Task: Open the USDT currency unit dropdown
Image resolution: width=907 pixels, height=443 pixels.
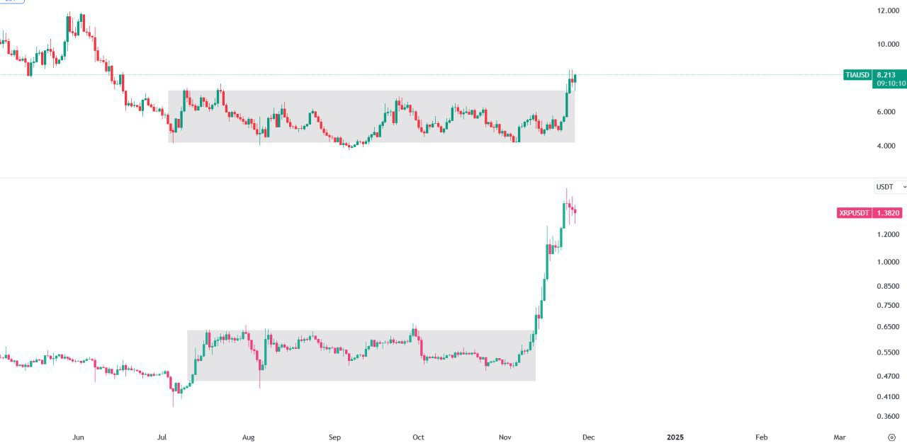Action: (884, 187)
